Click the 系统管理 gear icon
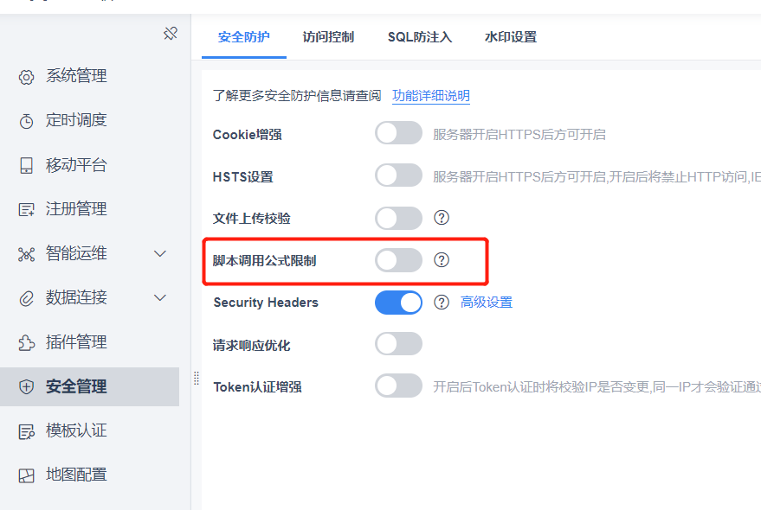Image resolution: width=761 pixels, height=510 pixels. (26, 77)
